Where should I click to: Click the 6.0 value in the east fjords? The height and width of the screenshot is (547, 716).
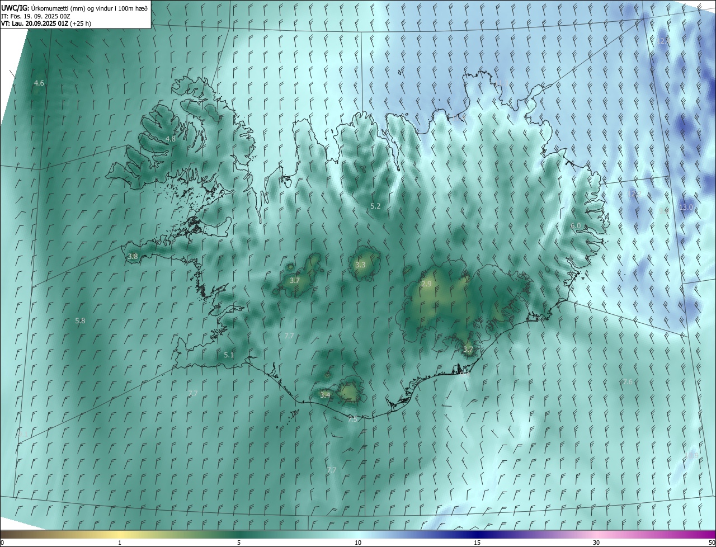(576, 225)
